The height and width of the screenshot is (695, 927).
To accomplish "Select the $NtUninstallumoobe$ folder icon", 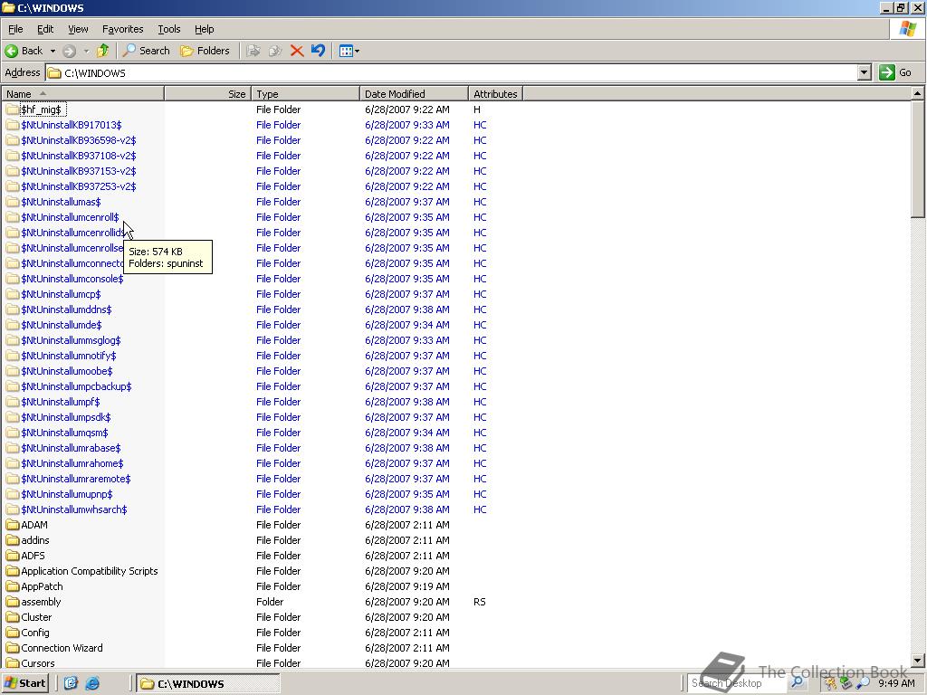I will click(13, 370).
